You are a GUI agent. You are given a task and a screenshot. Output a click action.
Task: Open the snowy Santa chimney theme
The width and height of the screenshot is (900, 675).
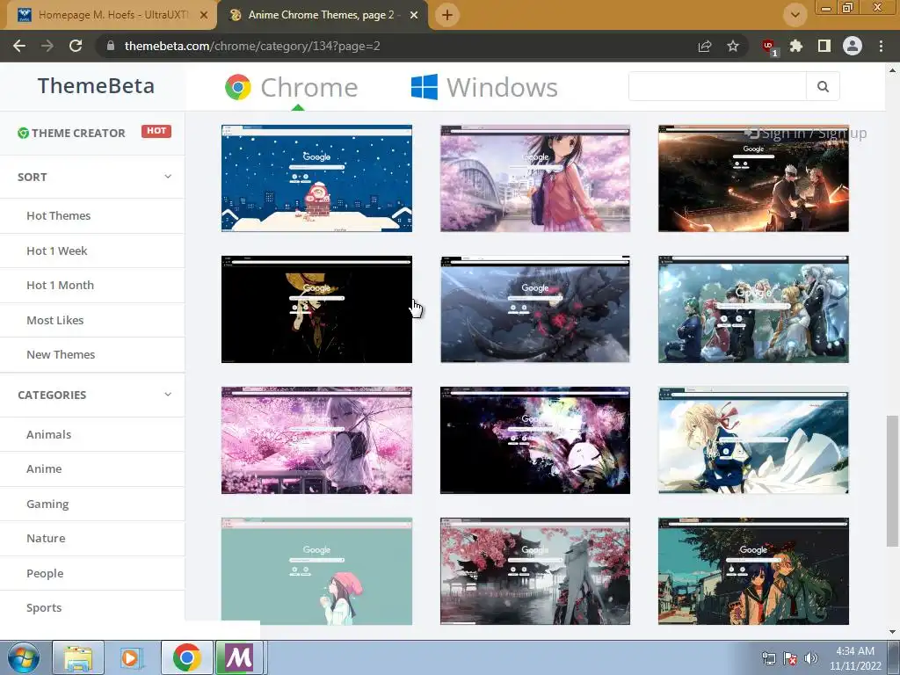point(316,178)
